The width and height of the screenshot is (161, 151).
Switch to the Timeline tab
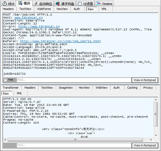[104, 4]
